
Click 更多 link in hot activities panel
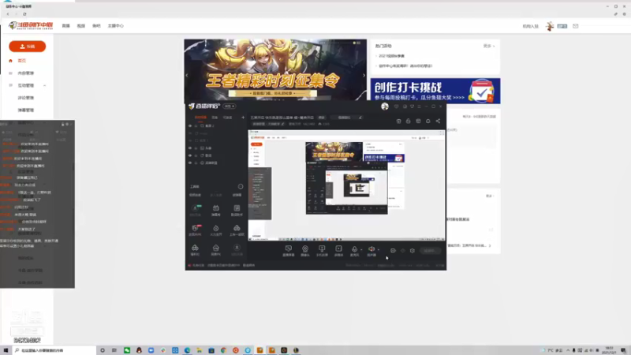[488, 47]
